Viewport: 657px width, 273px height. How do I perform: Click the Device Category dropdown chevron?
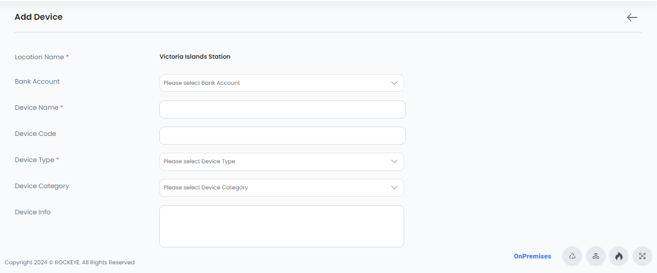tap(394, 188)
